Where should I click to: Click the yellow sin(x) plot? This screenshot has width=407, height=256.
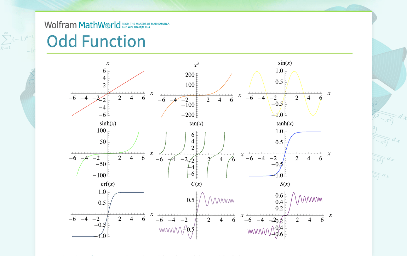click(x=285, y=93)
